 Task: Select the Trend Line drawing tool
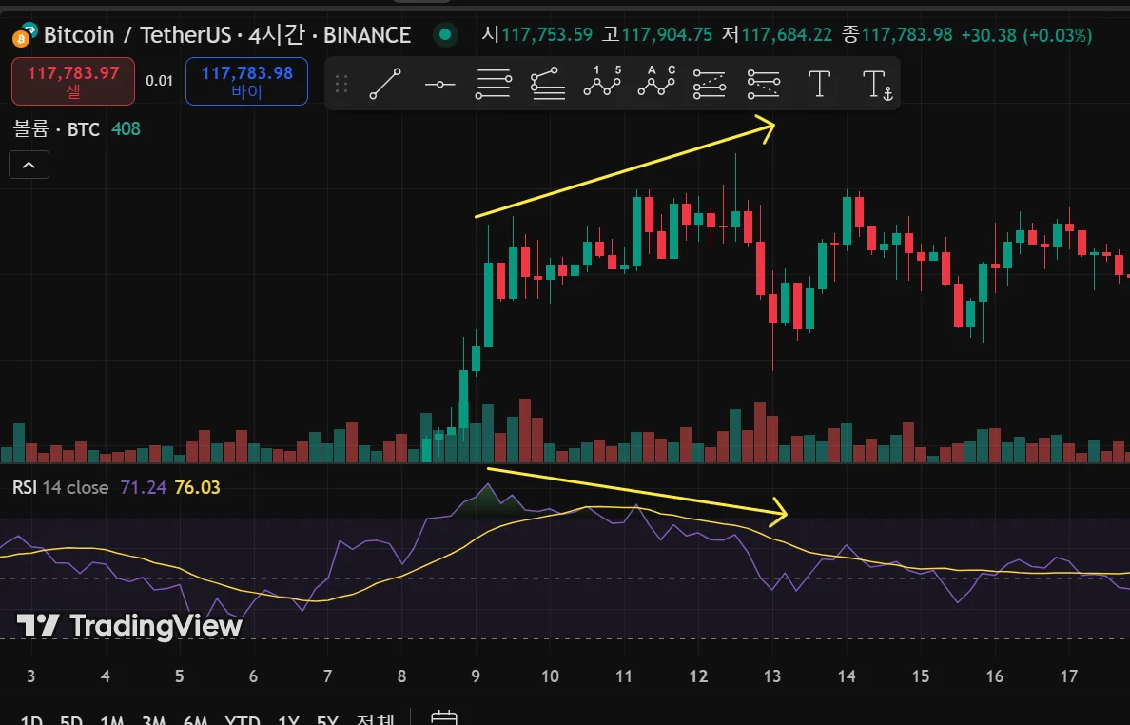[385, 84]
